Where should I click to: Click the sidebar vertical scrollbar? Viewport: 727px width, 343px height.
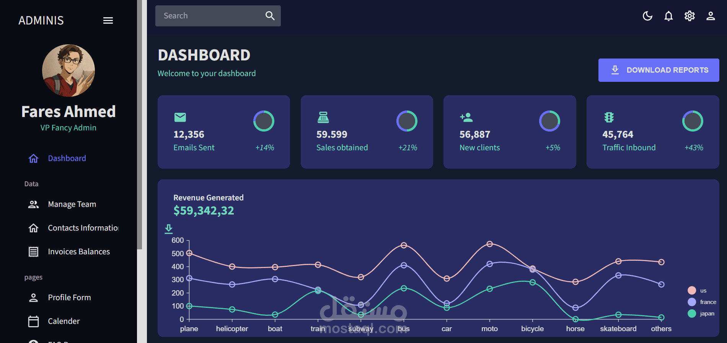tap(140, 124)
